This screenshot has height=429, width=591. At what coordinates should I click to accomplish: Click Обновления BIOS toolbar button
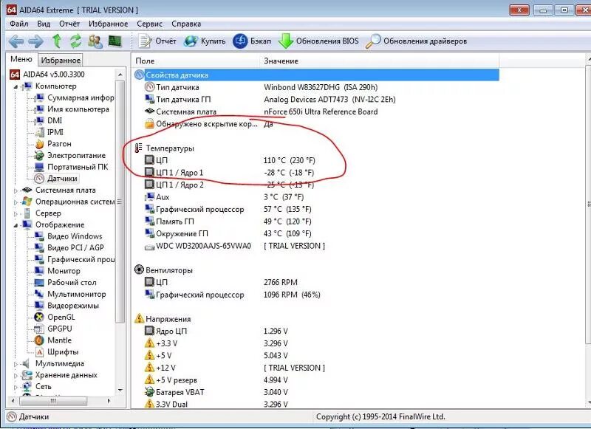318,41
